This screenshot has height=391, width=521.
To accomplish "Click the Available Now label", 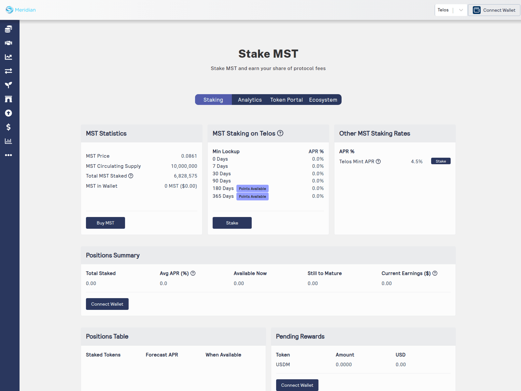I will pyautogui.click(x=250, y=273).
